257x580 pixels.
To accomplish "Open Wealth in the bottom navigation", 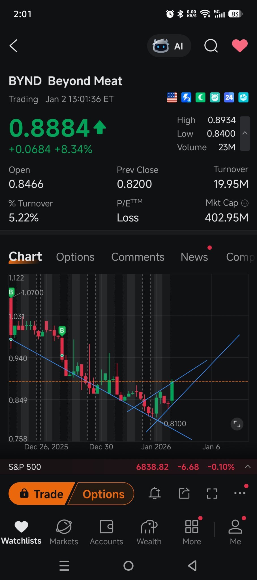I will [149, 532].
